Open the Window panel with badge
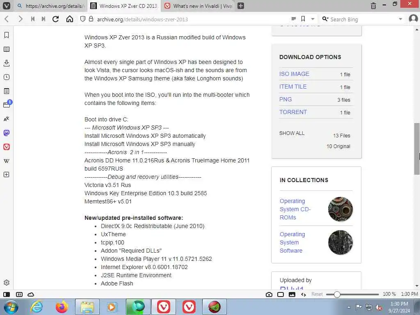 click(7, 104)
